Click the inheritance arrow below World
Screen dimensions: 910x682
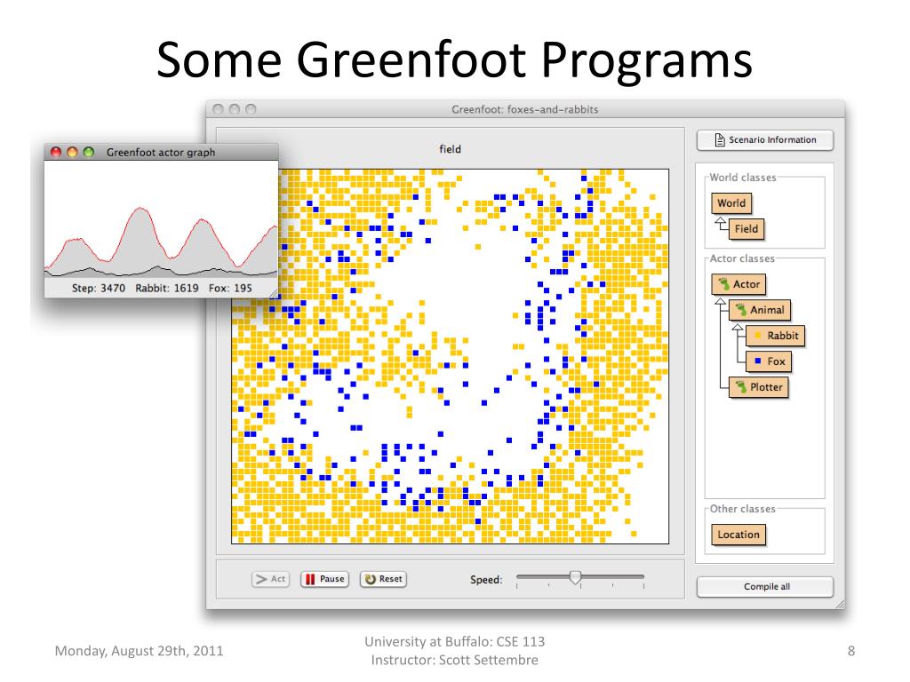(720, 221)
